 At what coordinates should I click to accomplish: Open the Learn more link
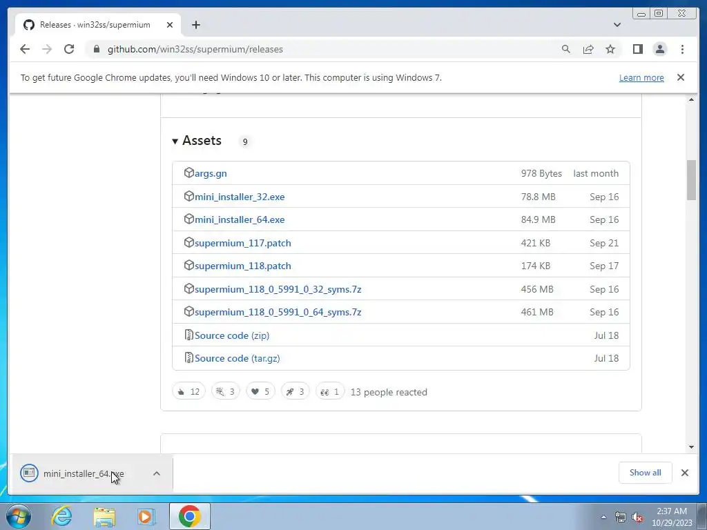point(641,77)
